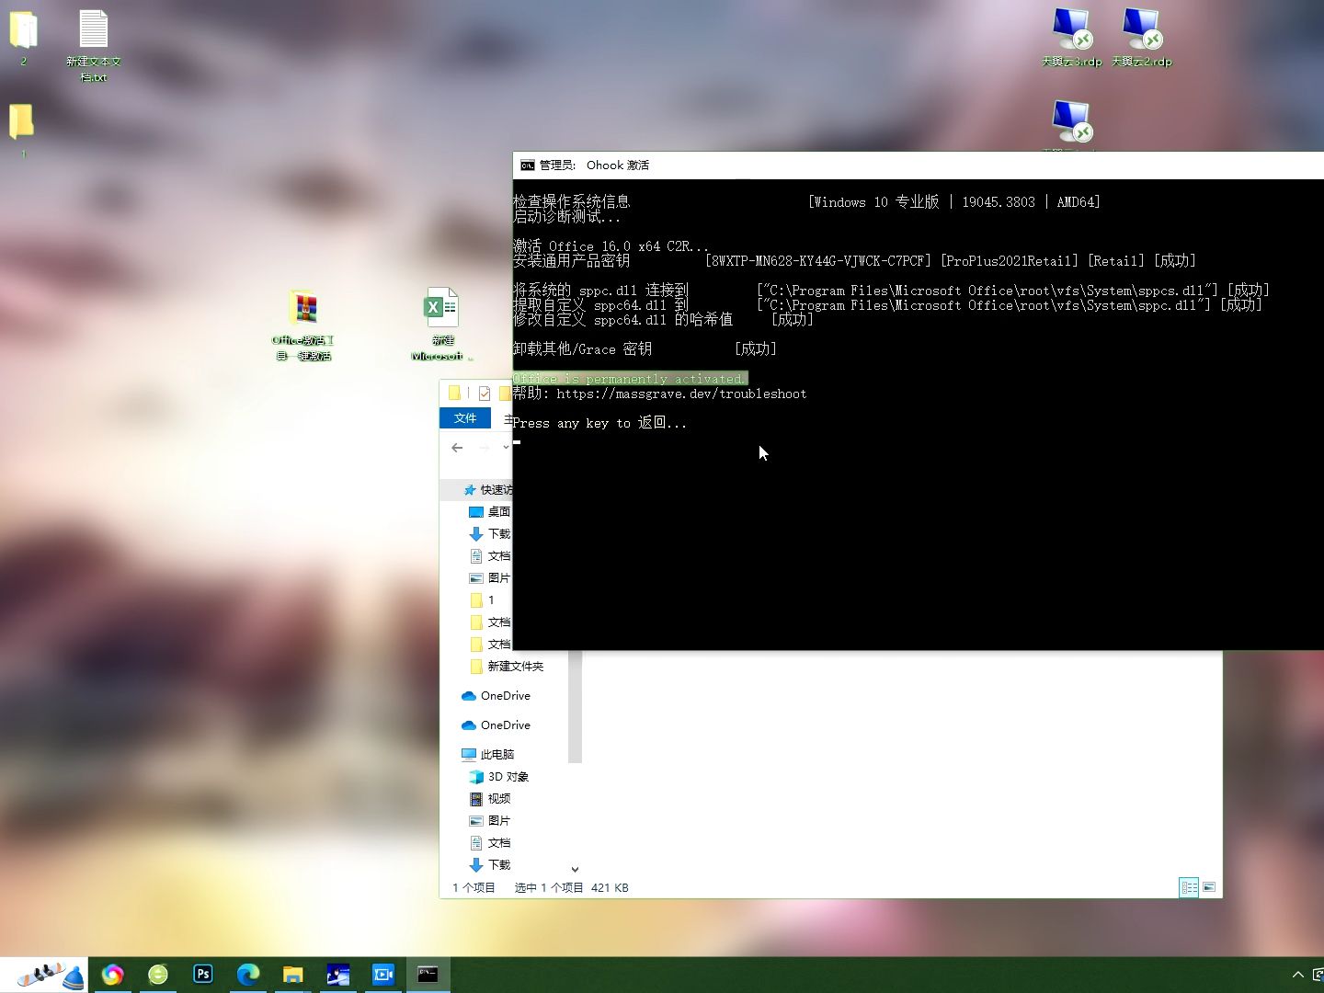
Task: Select the Office激活工具 archive on the desktop
Action: (303, 325)
